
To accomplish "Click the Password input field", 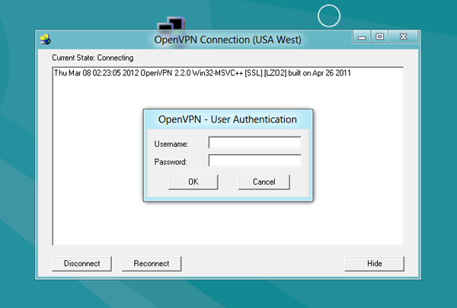I will click(x=255, y=160).
